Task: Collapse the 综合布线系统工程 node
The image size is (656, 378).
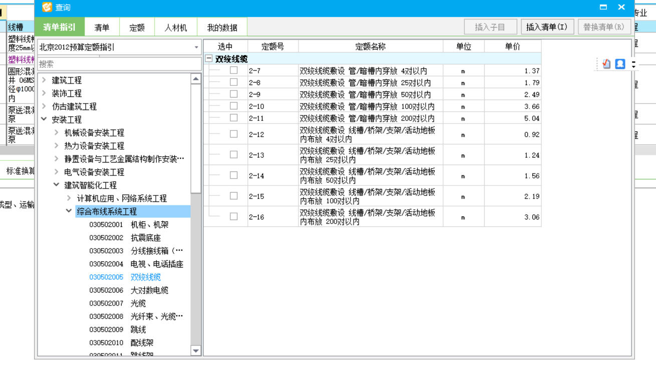Action: pyautogui.click(x=69, y=211)
